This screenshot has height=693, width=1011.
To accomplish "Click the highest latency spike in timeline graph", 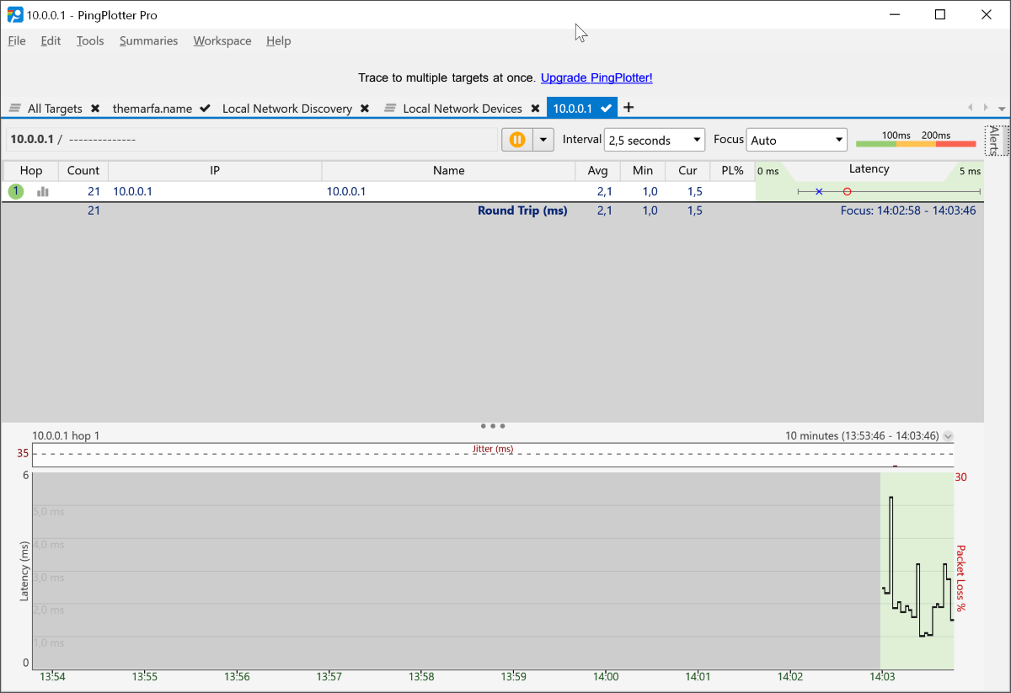I will pos(891,498).
